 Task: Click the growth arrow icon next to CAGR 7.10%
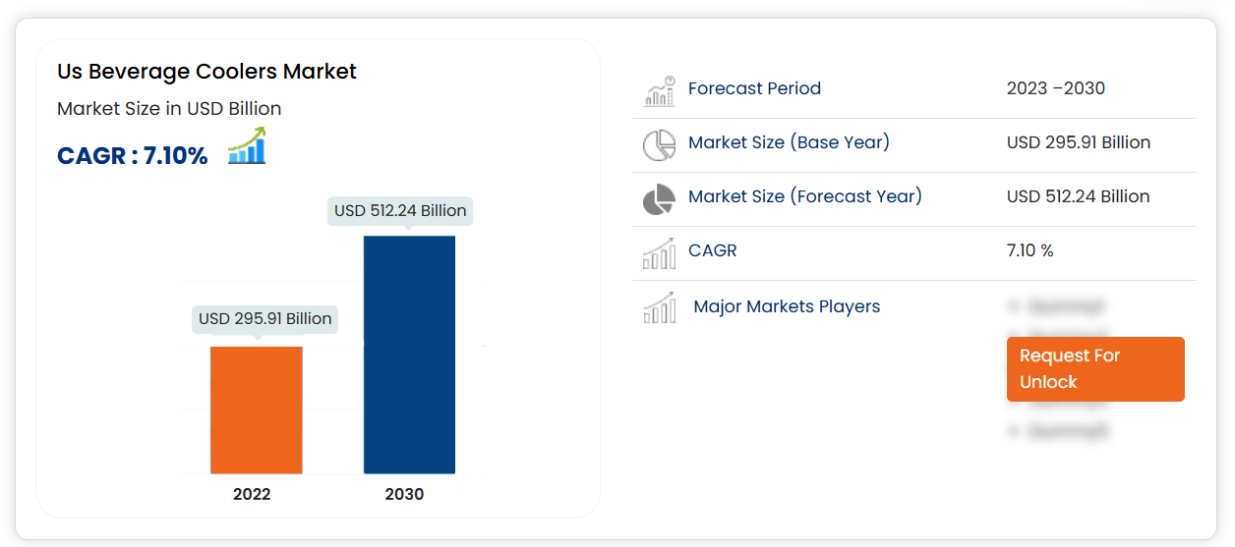tap(247, 146)
